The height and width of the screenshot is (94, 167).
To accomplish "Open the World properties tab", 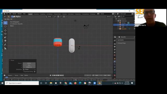I will pos(115,55).
